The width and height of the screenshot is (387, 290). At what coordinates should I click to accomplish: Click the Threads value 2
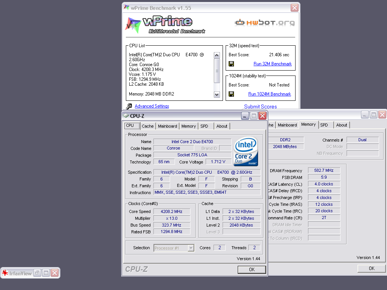click(x=254, y=248)
